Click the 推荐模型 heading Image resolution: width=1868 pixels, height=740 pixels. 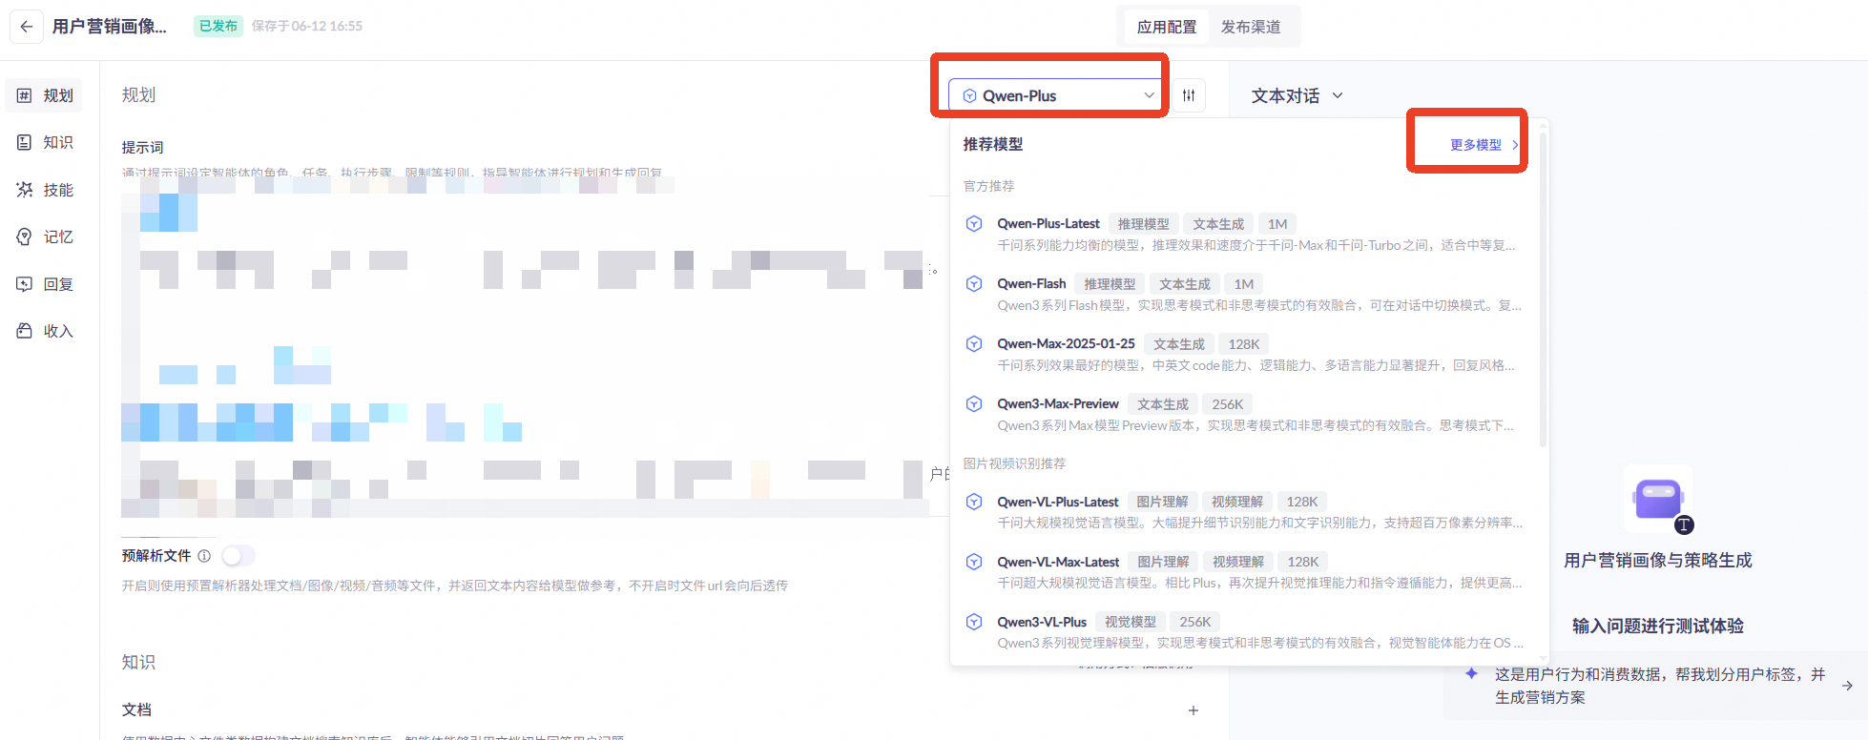(992, 144)
